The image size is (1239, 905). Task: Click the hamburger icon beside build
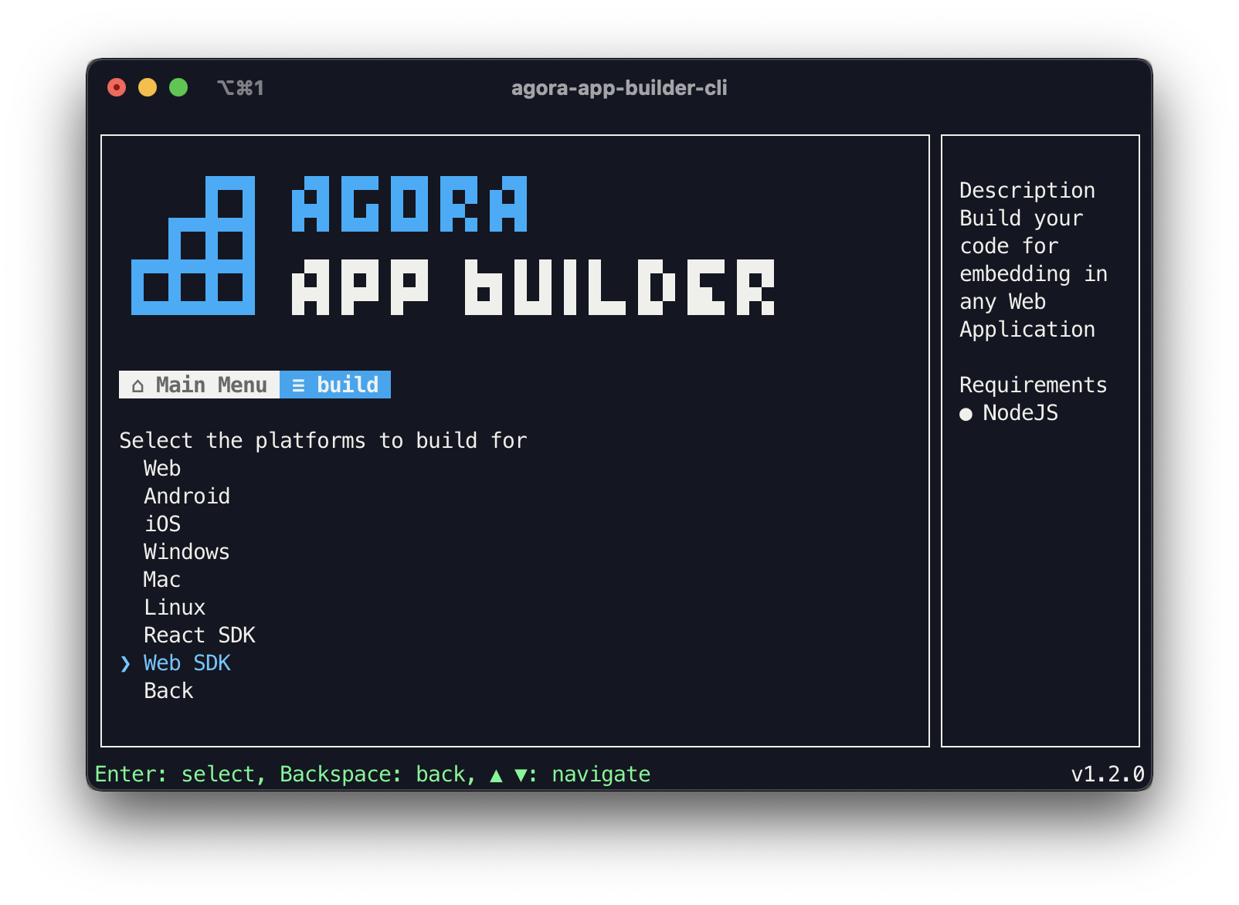[x=298, y=385]
